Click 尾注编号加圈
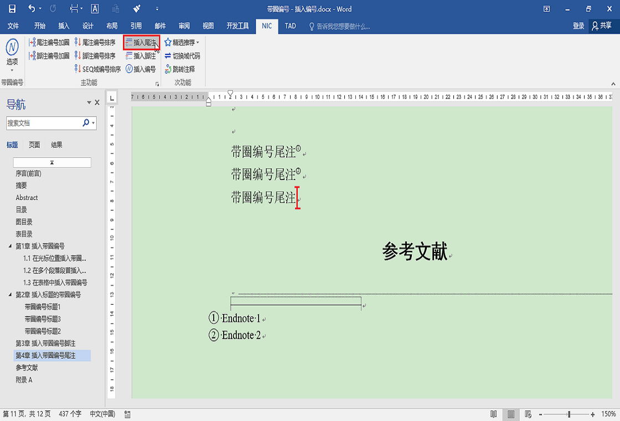620x421 pixels. pos(49,42)
